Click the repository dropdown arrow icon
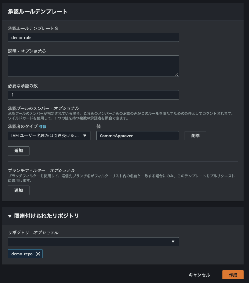Screen dimensions: 249x283 [x=173, y=242]
